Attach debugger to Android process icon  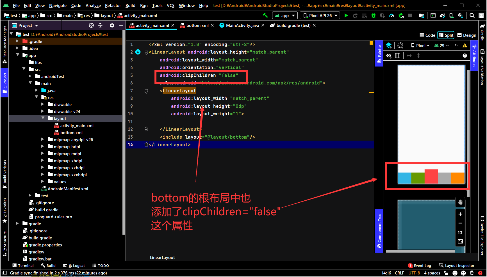401,15
